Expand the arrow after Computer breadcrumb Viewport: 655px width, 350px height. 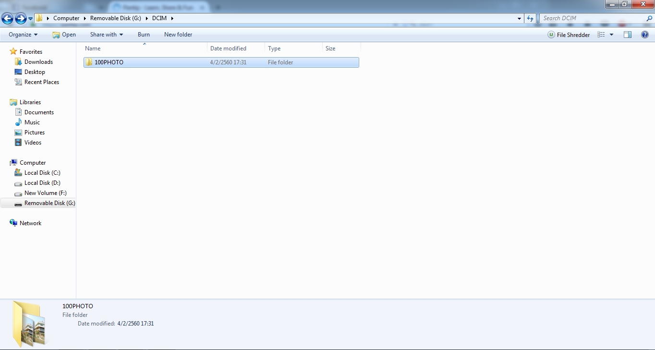(85, 18)
